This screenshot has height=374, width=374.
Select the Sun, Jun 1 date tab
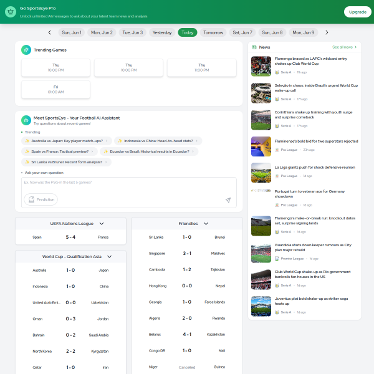(x=72, y=32)
